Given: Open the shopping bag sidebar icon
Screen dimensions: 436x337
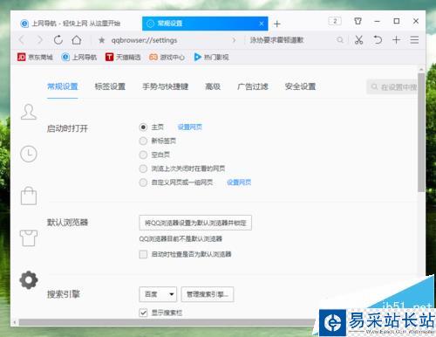Looking at the screenshot, I should [29, 196].
